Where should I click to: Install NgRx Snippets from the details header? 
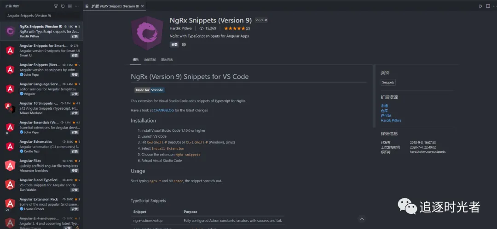point(174,45)
